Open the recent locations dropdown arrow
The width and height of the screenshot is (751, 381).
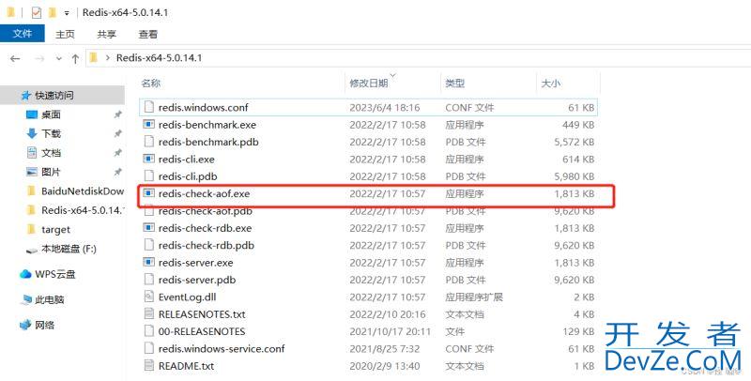[59, 58]
